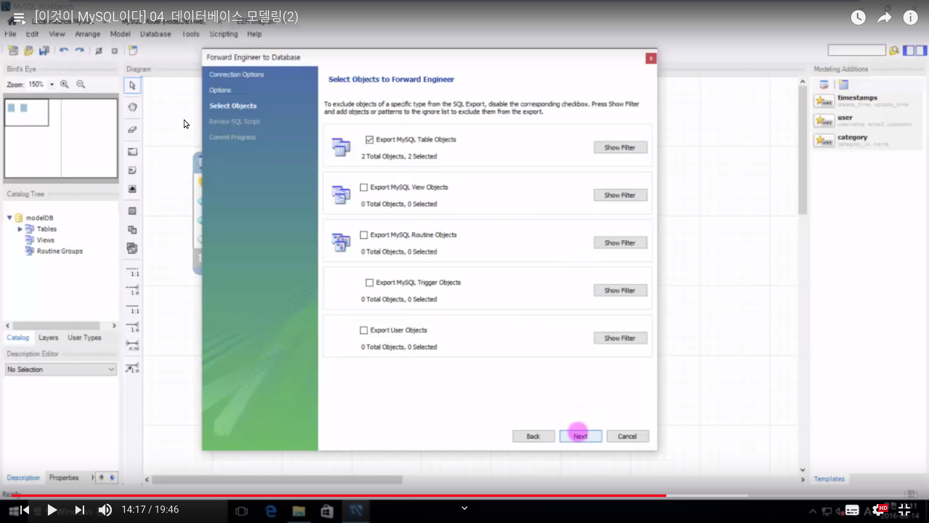
Task: Expand system tray hidden icons arrow
Action: click(x=813, y=511)
